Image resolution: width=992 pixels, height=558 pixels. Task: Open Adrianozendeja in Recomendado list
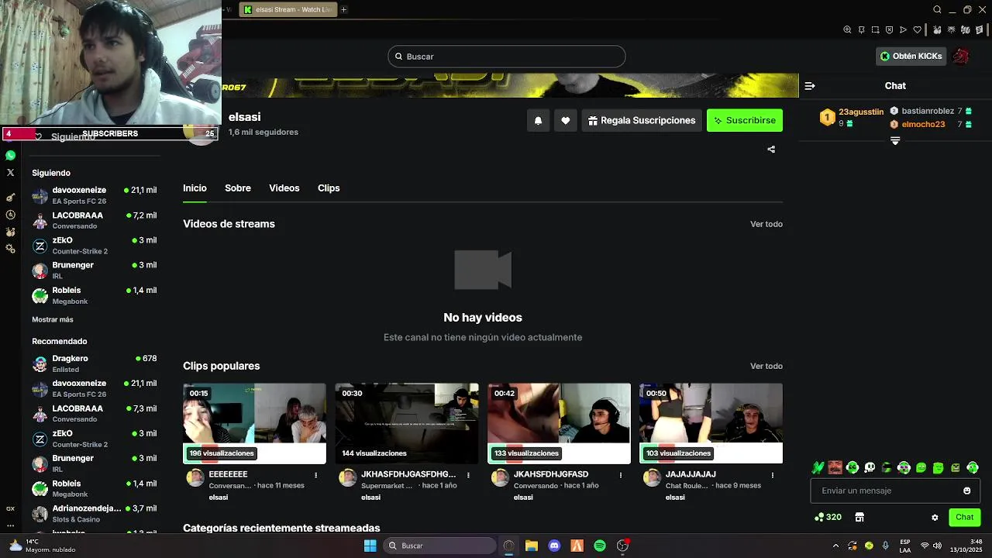point(95,513)
